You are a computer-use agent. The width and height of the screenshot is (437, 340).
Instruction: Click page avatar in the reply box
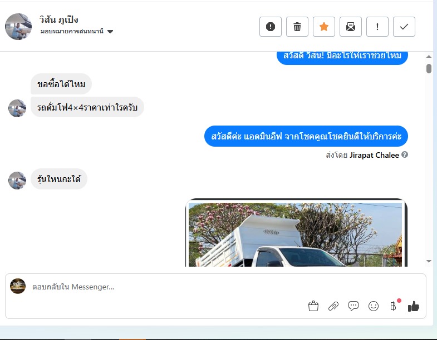18,286
